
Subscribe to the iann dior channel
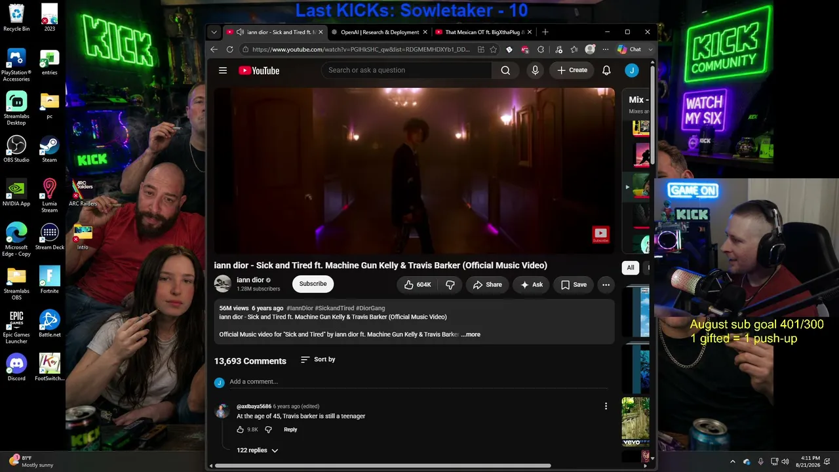point(313,284)
